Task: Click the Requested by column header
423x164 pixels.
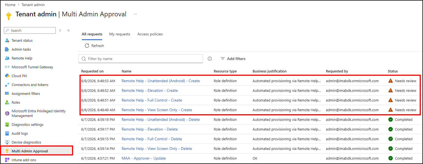Action: pyautogui.click(x=337, y=71)
